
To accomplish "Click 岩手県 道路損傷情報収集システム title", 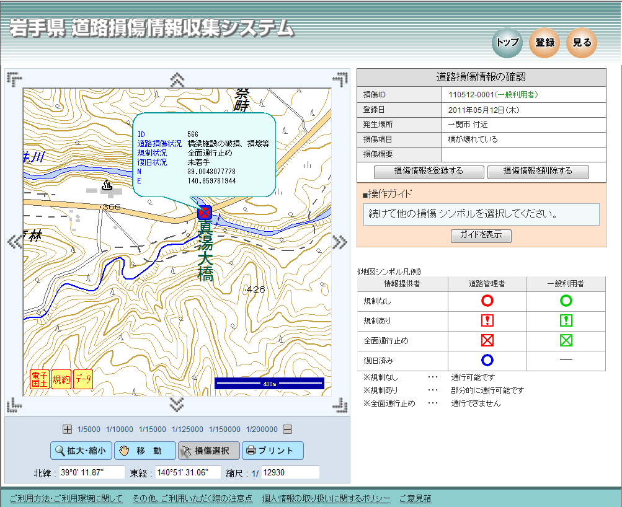I will coord(151,29).
